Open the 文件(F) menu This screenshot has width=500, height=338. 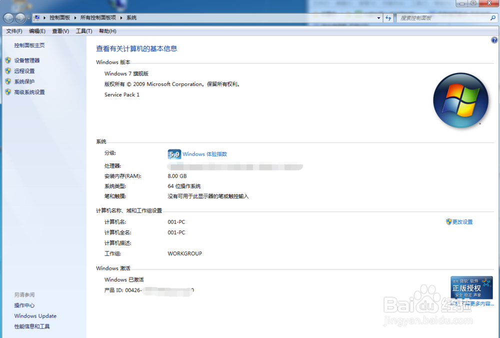[x=14, y=31]
